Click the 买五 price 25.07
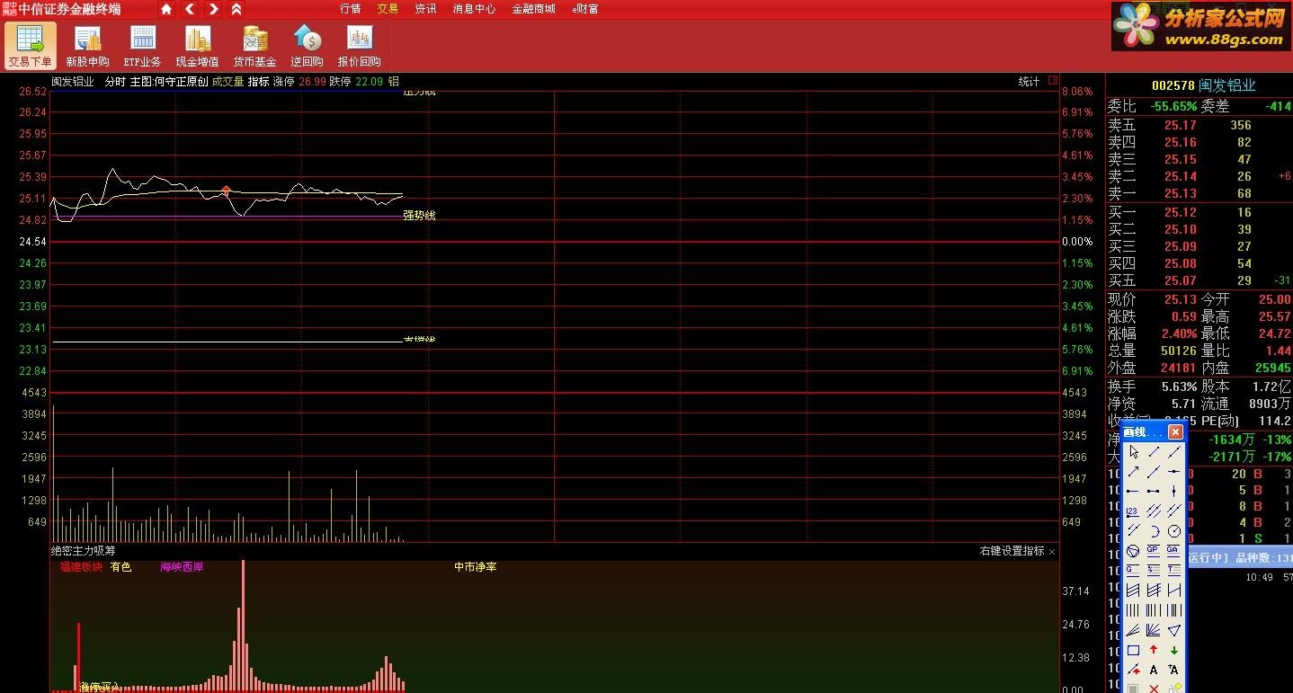1293x693 pixels. coord(1180,280)
